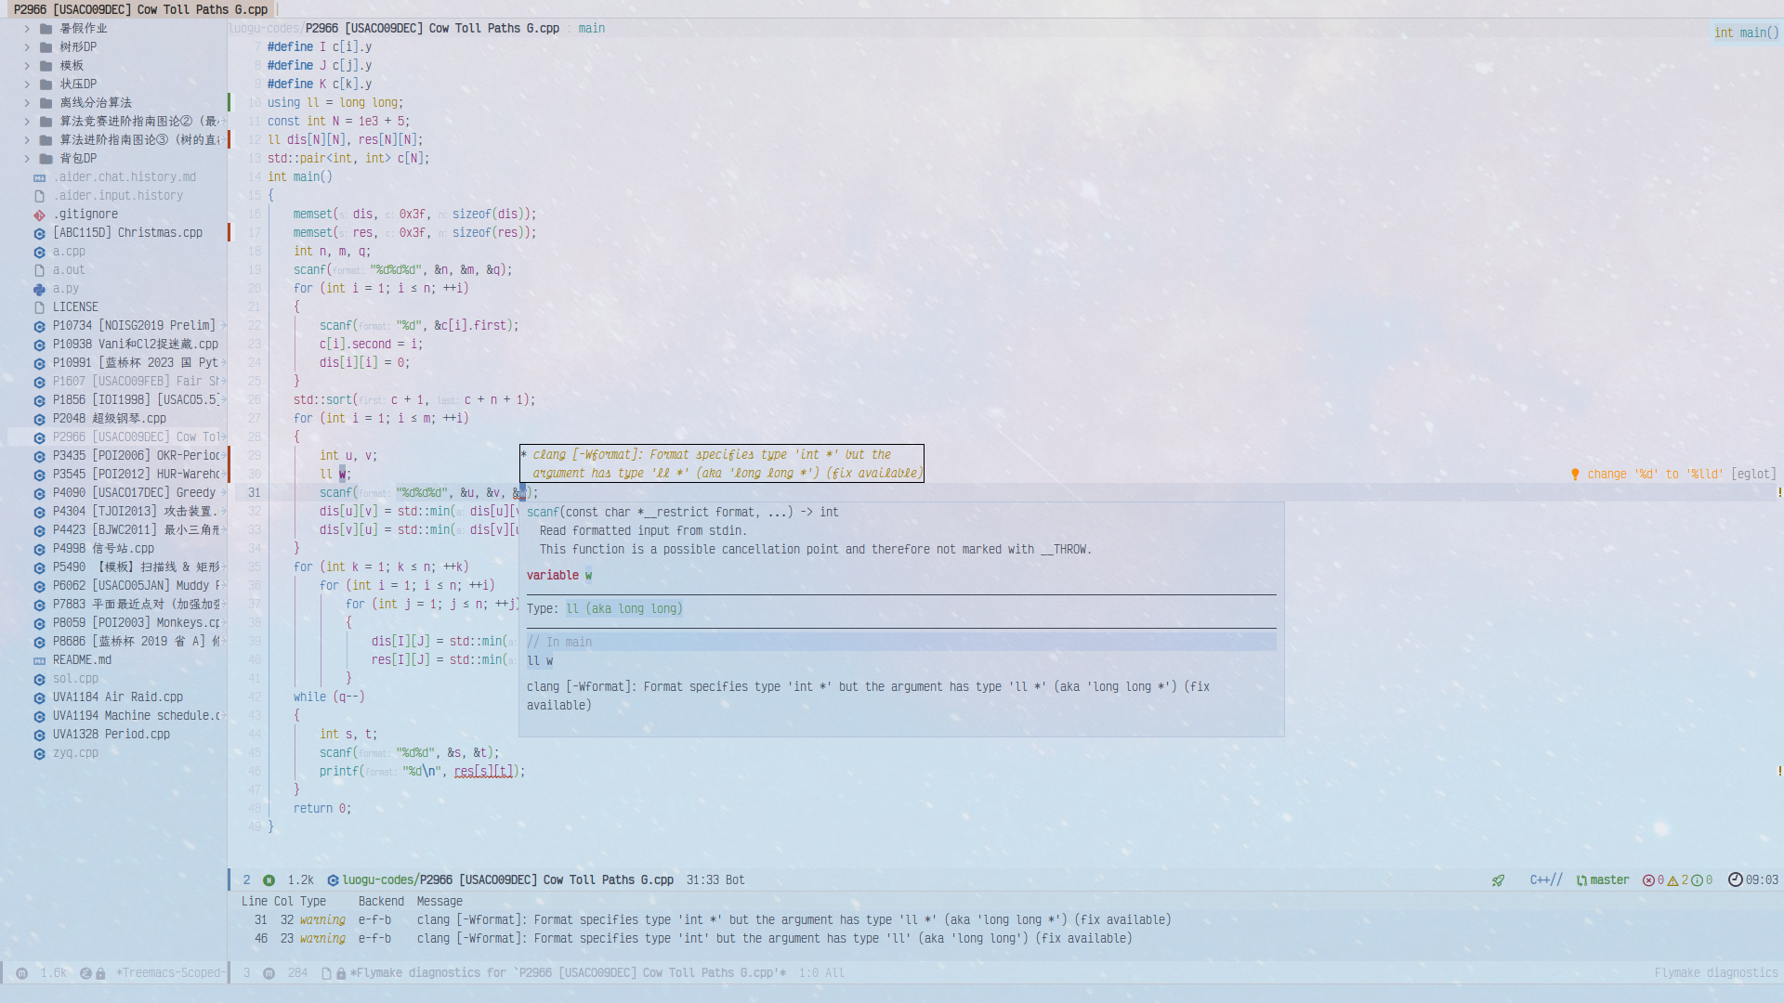Click the .gitignore git file icon
This screenshot has height=1003, width=1784.
(x=39, y=215)
